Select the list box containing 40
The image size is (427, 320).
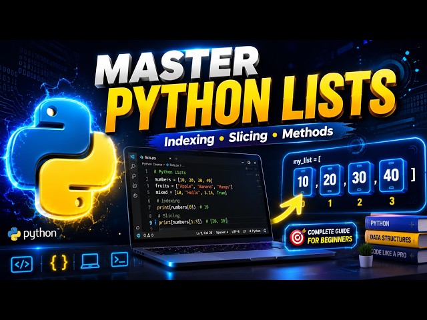click(392, 175)
